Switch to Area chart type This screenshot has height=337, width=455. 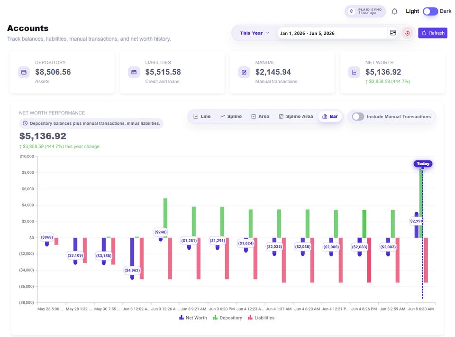[x=260, y=116]
